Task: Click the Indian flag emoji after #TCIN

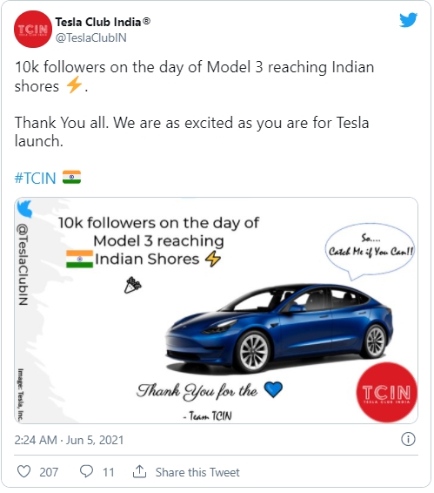Action: pyautogui.click(x=71, y=177)
